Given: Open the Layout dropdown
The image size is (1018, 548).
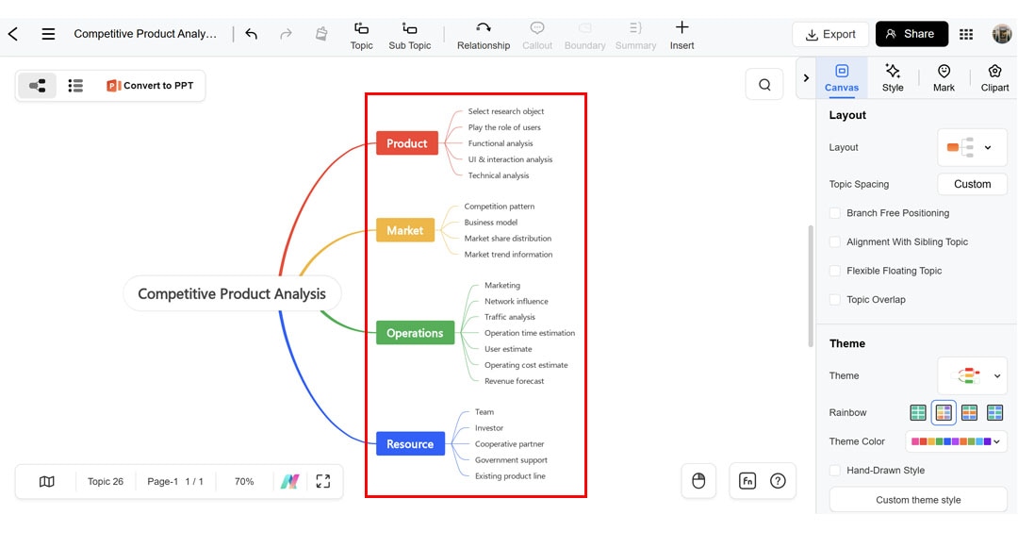Looking at the screenshot, I should coord(972,147).
